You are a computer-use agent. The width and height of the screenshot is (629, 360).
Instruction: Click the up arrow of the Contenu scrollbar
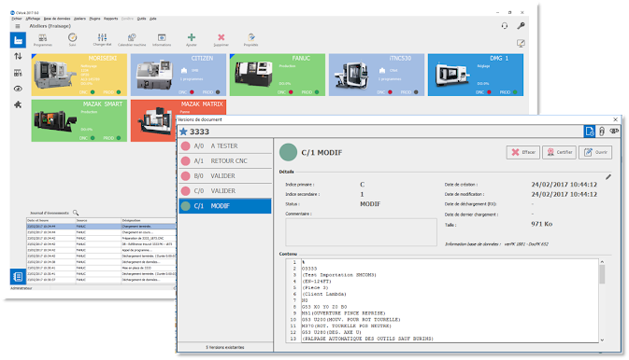[x=602, y=262]
